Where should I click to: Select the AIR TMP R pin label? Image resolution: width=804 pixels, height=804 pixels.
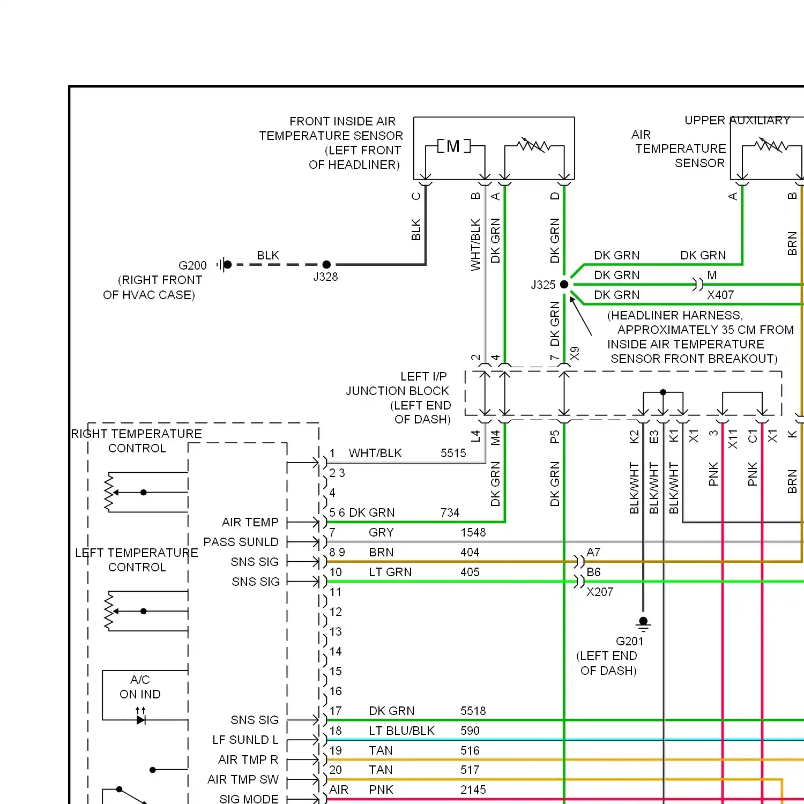coord(248,760)
